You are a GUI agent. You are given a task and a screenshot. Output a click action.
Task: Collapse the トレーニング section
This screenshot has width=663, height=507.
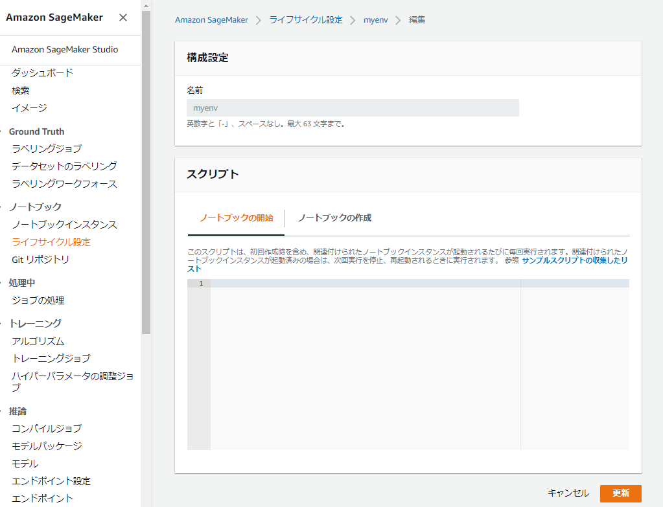pyautogui.click(x=35, y=323)
